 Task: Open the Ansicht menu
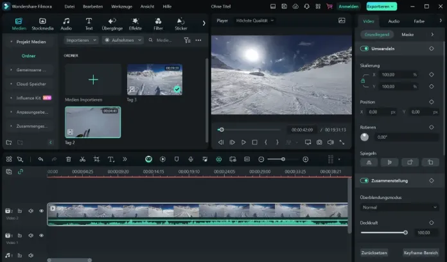click(x=147, y=6)
